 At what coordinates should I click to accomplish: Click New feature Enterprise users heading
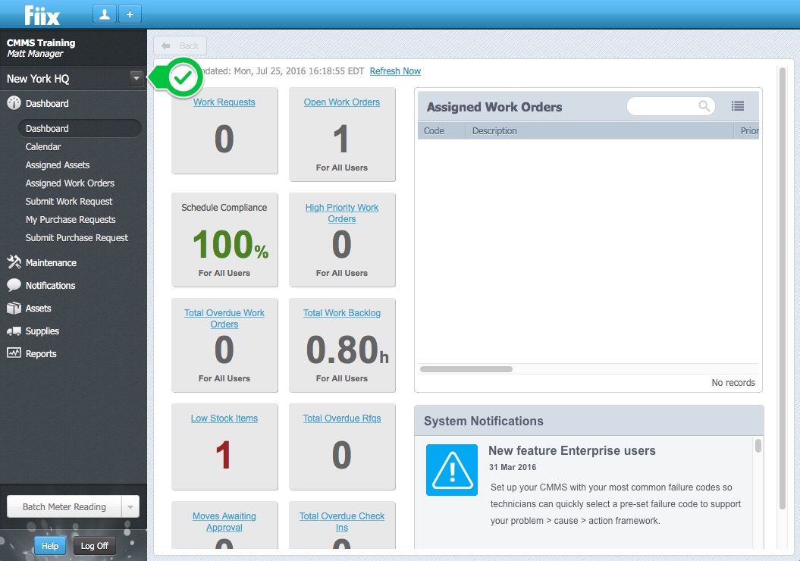(572, 451)
